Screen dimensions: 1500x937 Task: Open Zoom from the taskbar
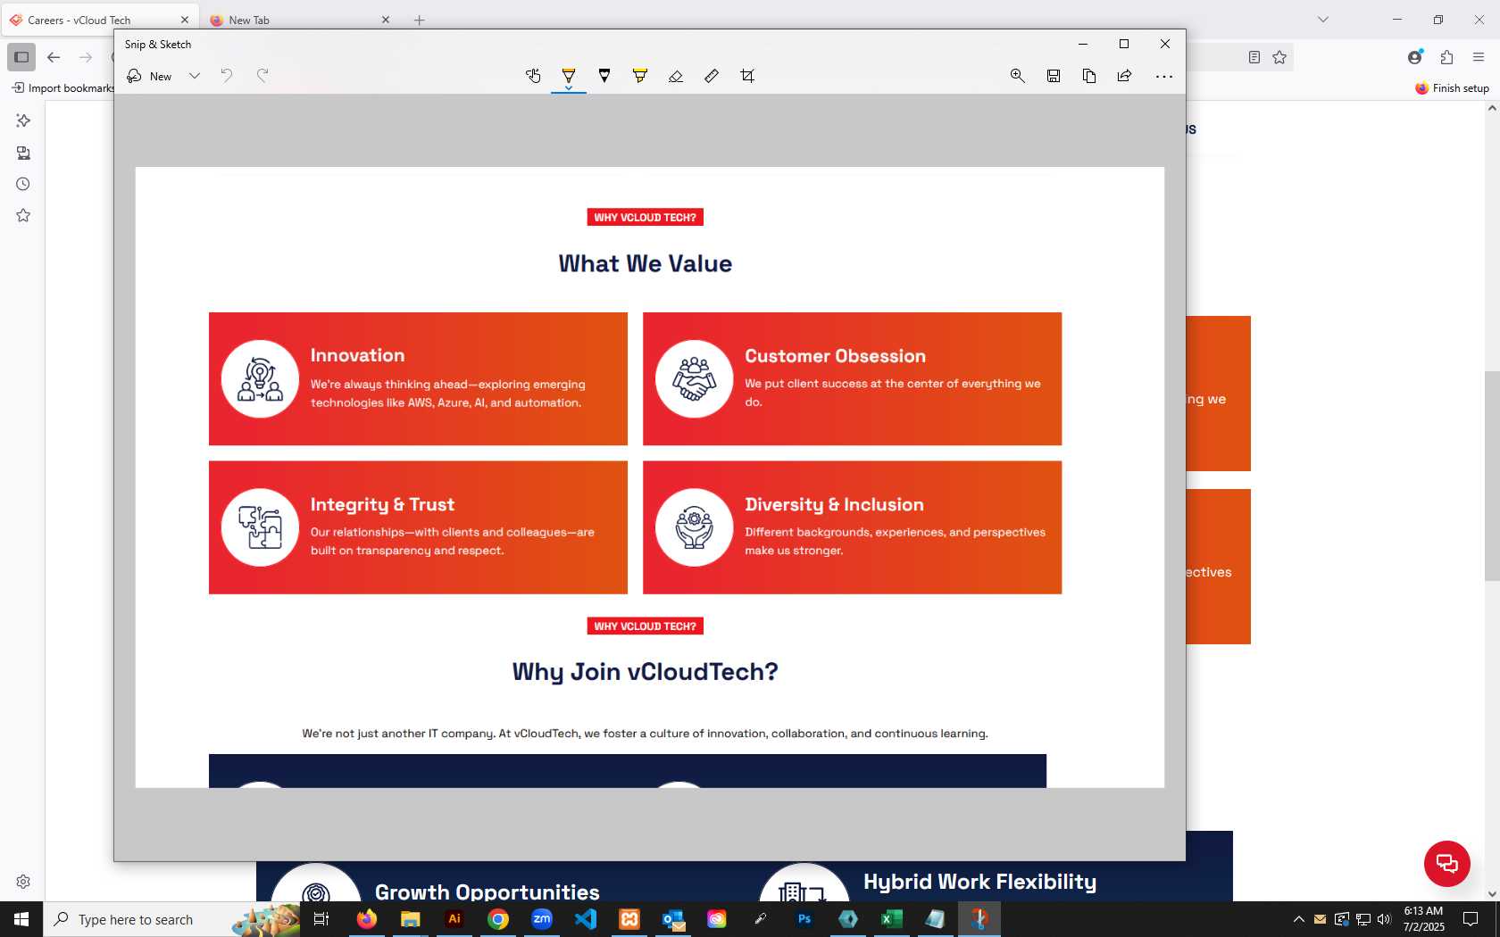click(541, 919)
